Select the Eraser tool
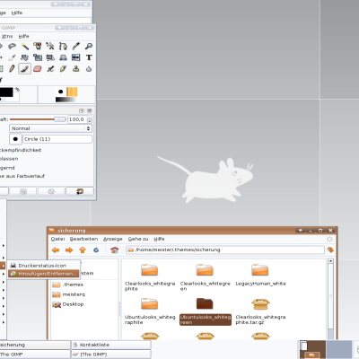 click(38, 69)
